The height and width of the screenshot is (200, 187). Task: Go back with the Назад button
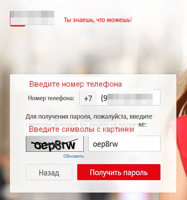(x=49, y=172)
